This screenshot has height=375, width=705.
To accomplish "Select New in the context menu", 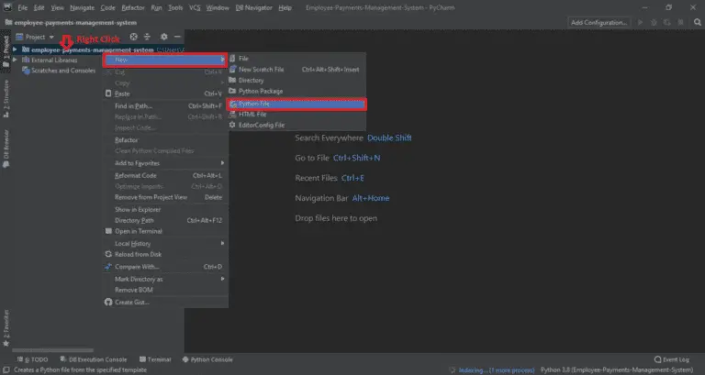I will tap(165, 60).
